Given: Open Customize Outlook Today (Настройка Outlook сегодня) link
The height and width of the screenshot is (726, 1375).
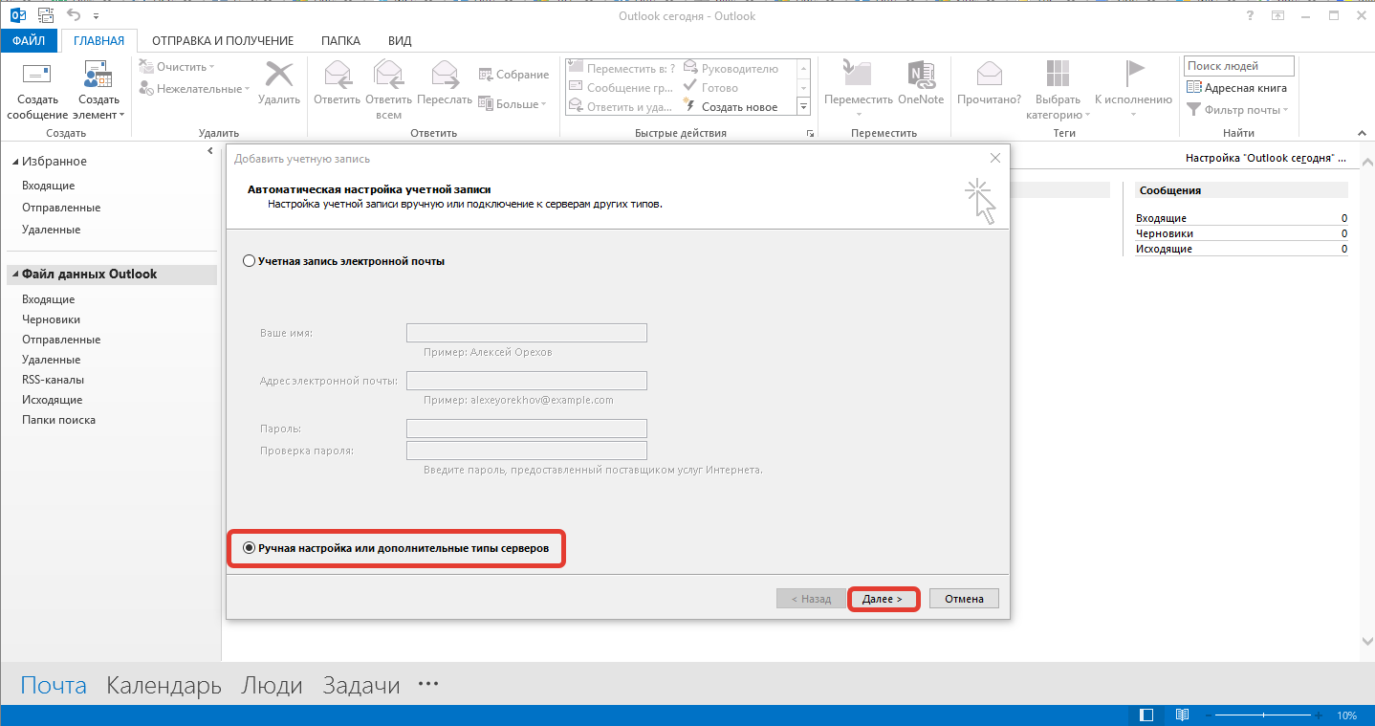Looking at the screenshot, I should coord(1266,158).
